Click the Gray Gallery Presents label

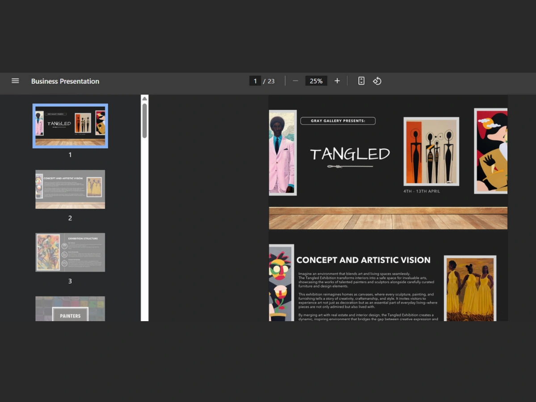click(338, 121)
